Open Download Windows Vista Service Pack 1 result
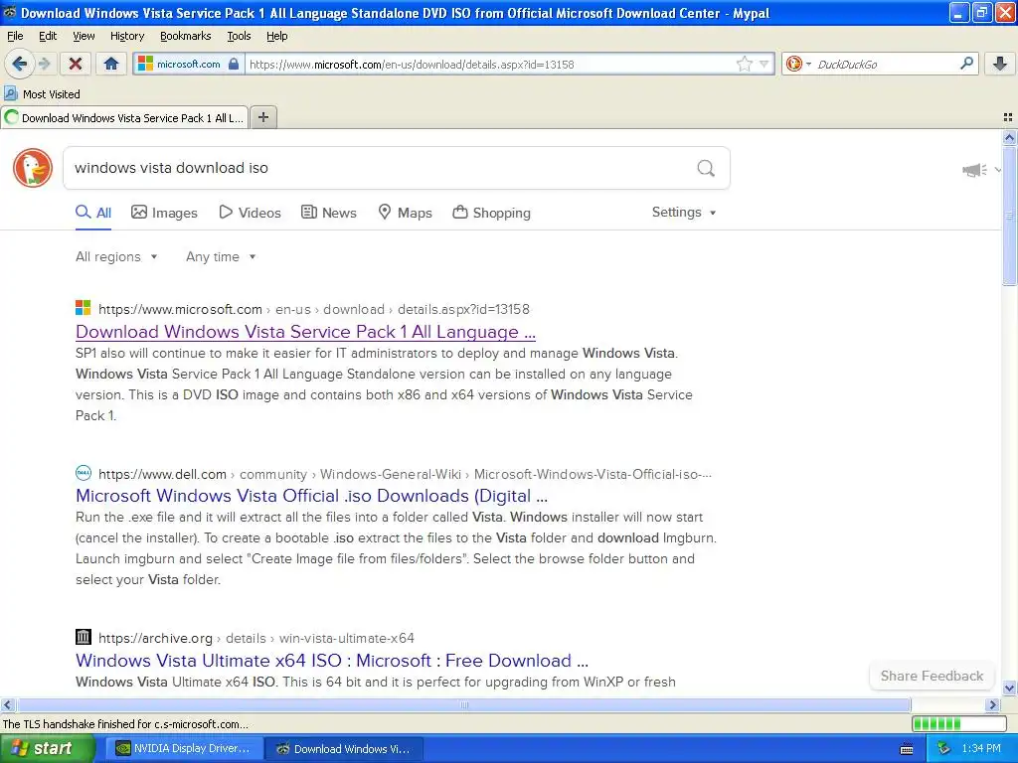The image size is (1018, 763). [305, 332]
